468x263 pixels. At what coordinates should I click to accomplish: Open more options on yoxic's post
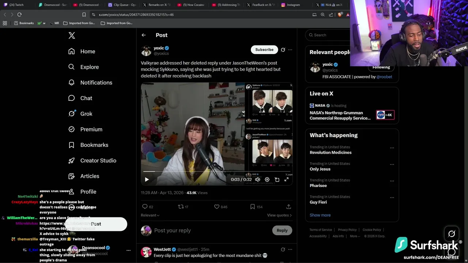tap(290, 50)
